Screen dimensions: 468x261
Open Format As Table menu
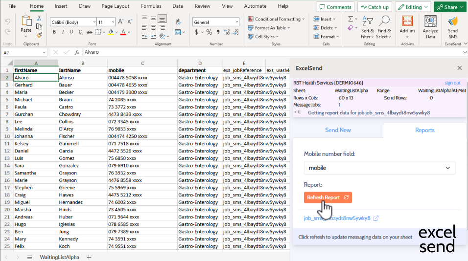click(x=269, y=28)
